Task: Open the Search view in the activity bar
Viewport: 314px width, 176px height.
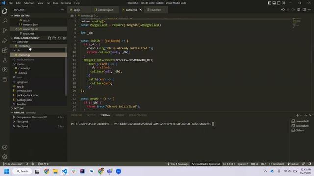Action: click(x=5, y=21)
